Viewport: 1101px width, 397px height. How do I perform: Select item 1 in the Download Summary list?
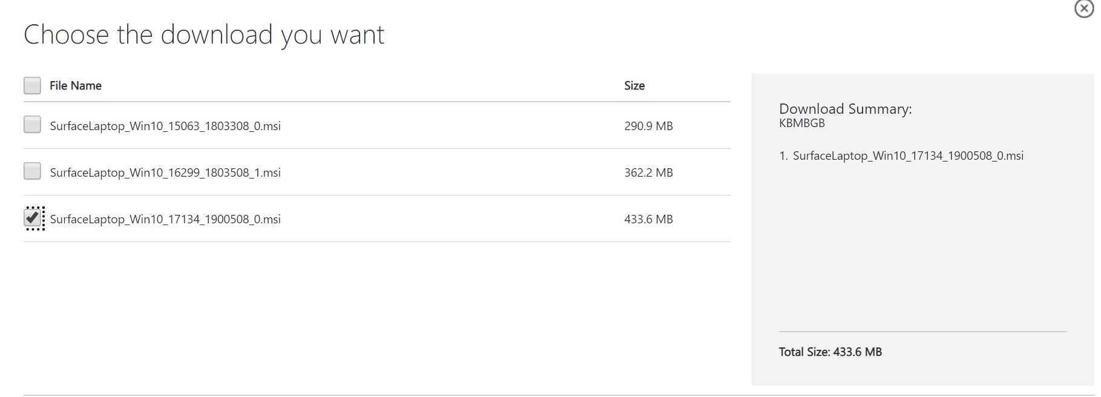point(901,156)
